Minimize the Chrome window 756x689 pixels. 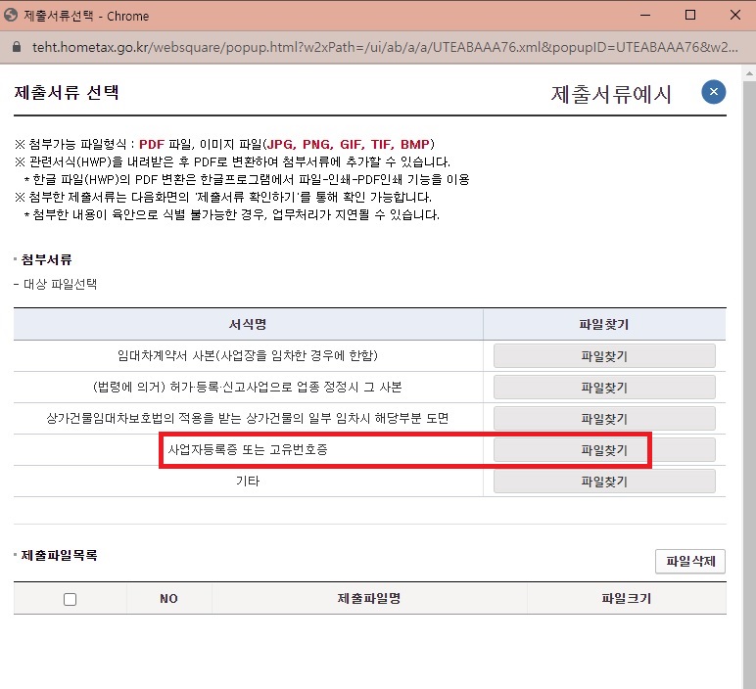click(645, 16)
